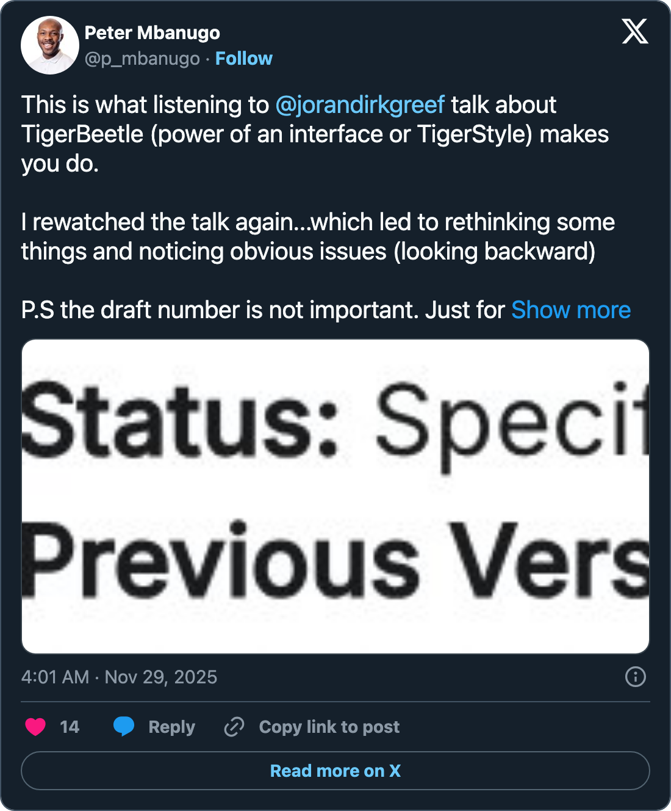Follow the @p_mbanugo account
Screen dimensions: 671x811
(x=243, y=59)
